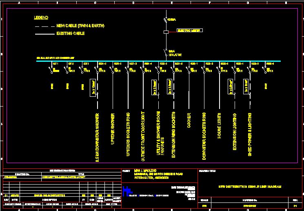Click the electric meter box symbol

coord(166,31)
